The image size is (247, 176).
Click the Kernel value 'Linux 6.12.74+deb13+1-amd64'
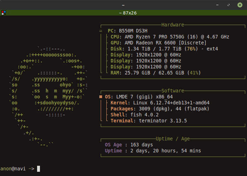(x=171, y=103)
